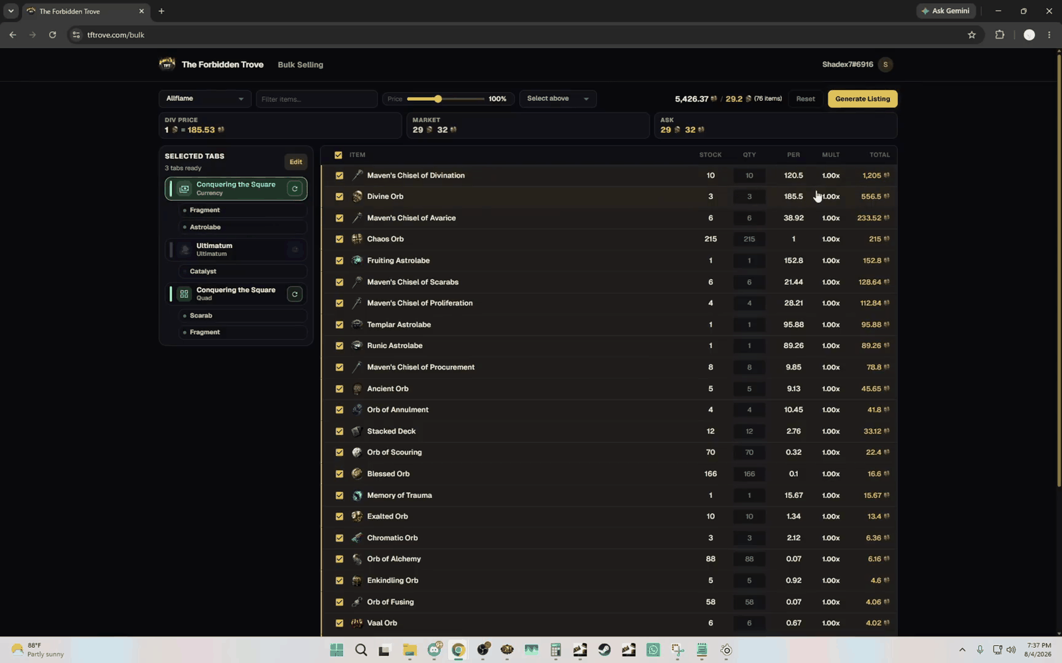The image size is (1062, 663).
Task: Click the Exalted Orb item icon
Action: point(357,516)
